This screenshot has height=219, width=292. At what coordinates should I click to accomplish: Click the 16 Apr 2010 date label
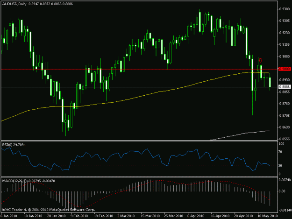220,216
